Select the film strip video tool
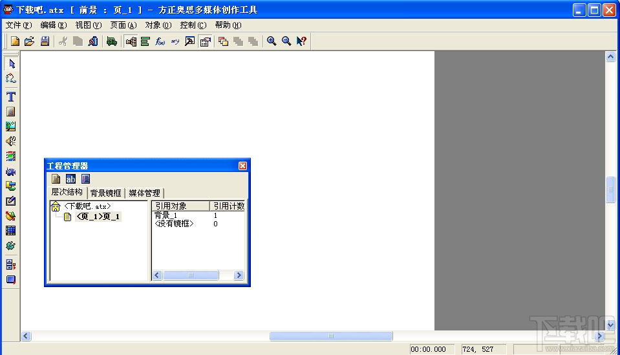Screen dimensions: 620x355 click(x=11, y=156)
